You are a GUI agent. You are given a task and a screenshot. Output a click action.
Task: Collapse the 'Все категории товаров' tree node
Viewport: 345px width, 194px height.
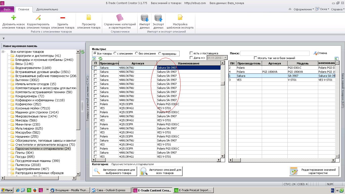(3, 52)
